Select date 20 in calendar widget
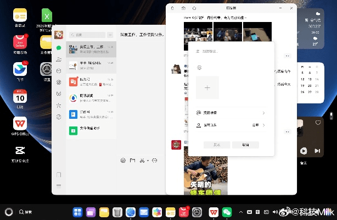Viewport: 337px width, 220px height. pyautogui.click(x=310, y=86)
